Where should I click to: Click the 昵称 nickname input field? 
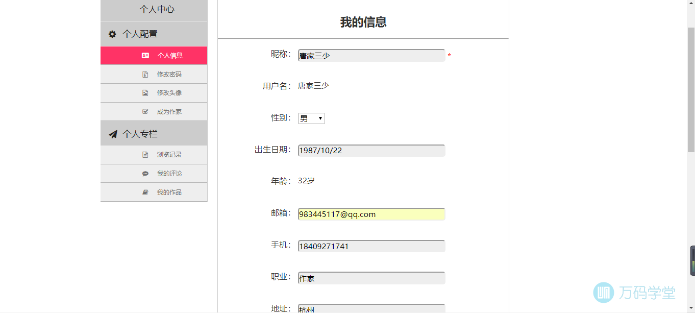tap(371, 56)
